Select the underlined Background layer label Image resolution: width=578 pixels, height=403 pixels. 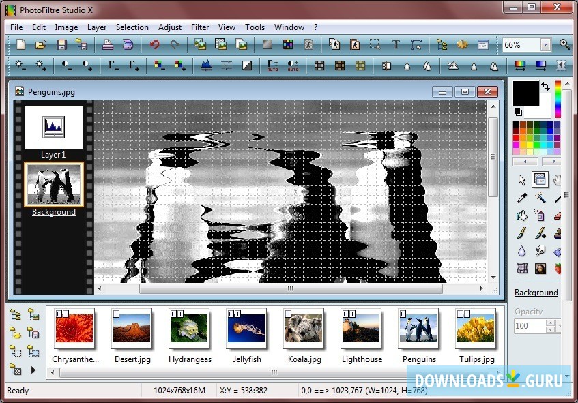(53, 212)
